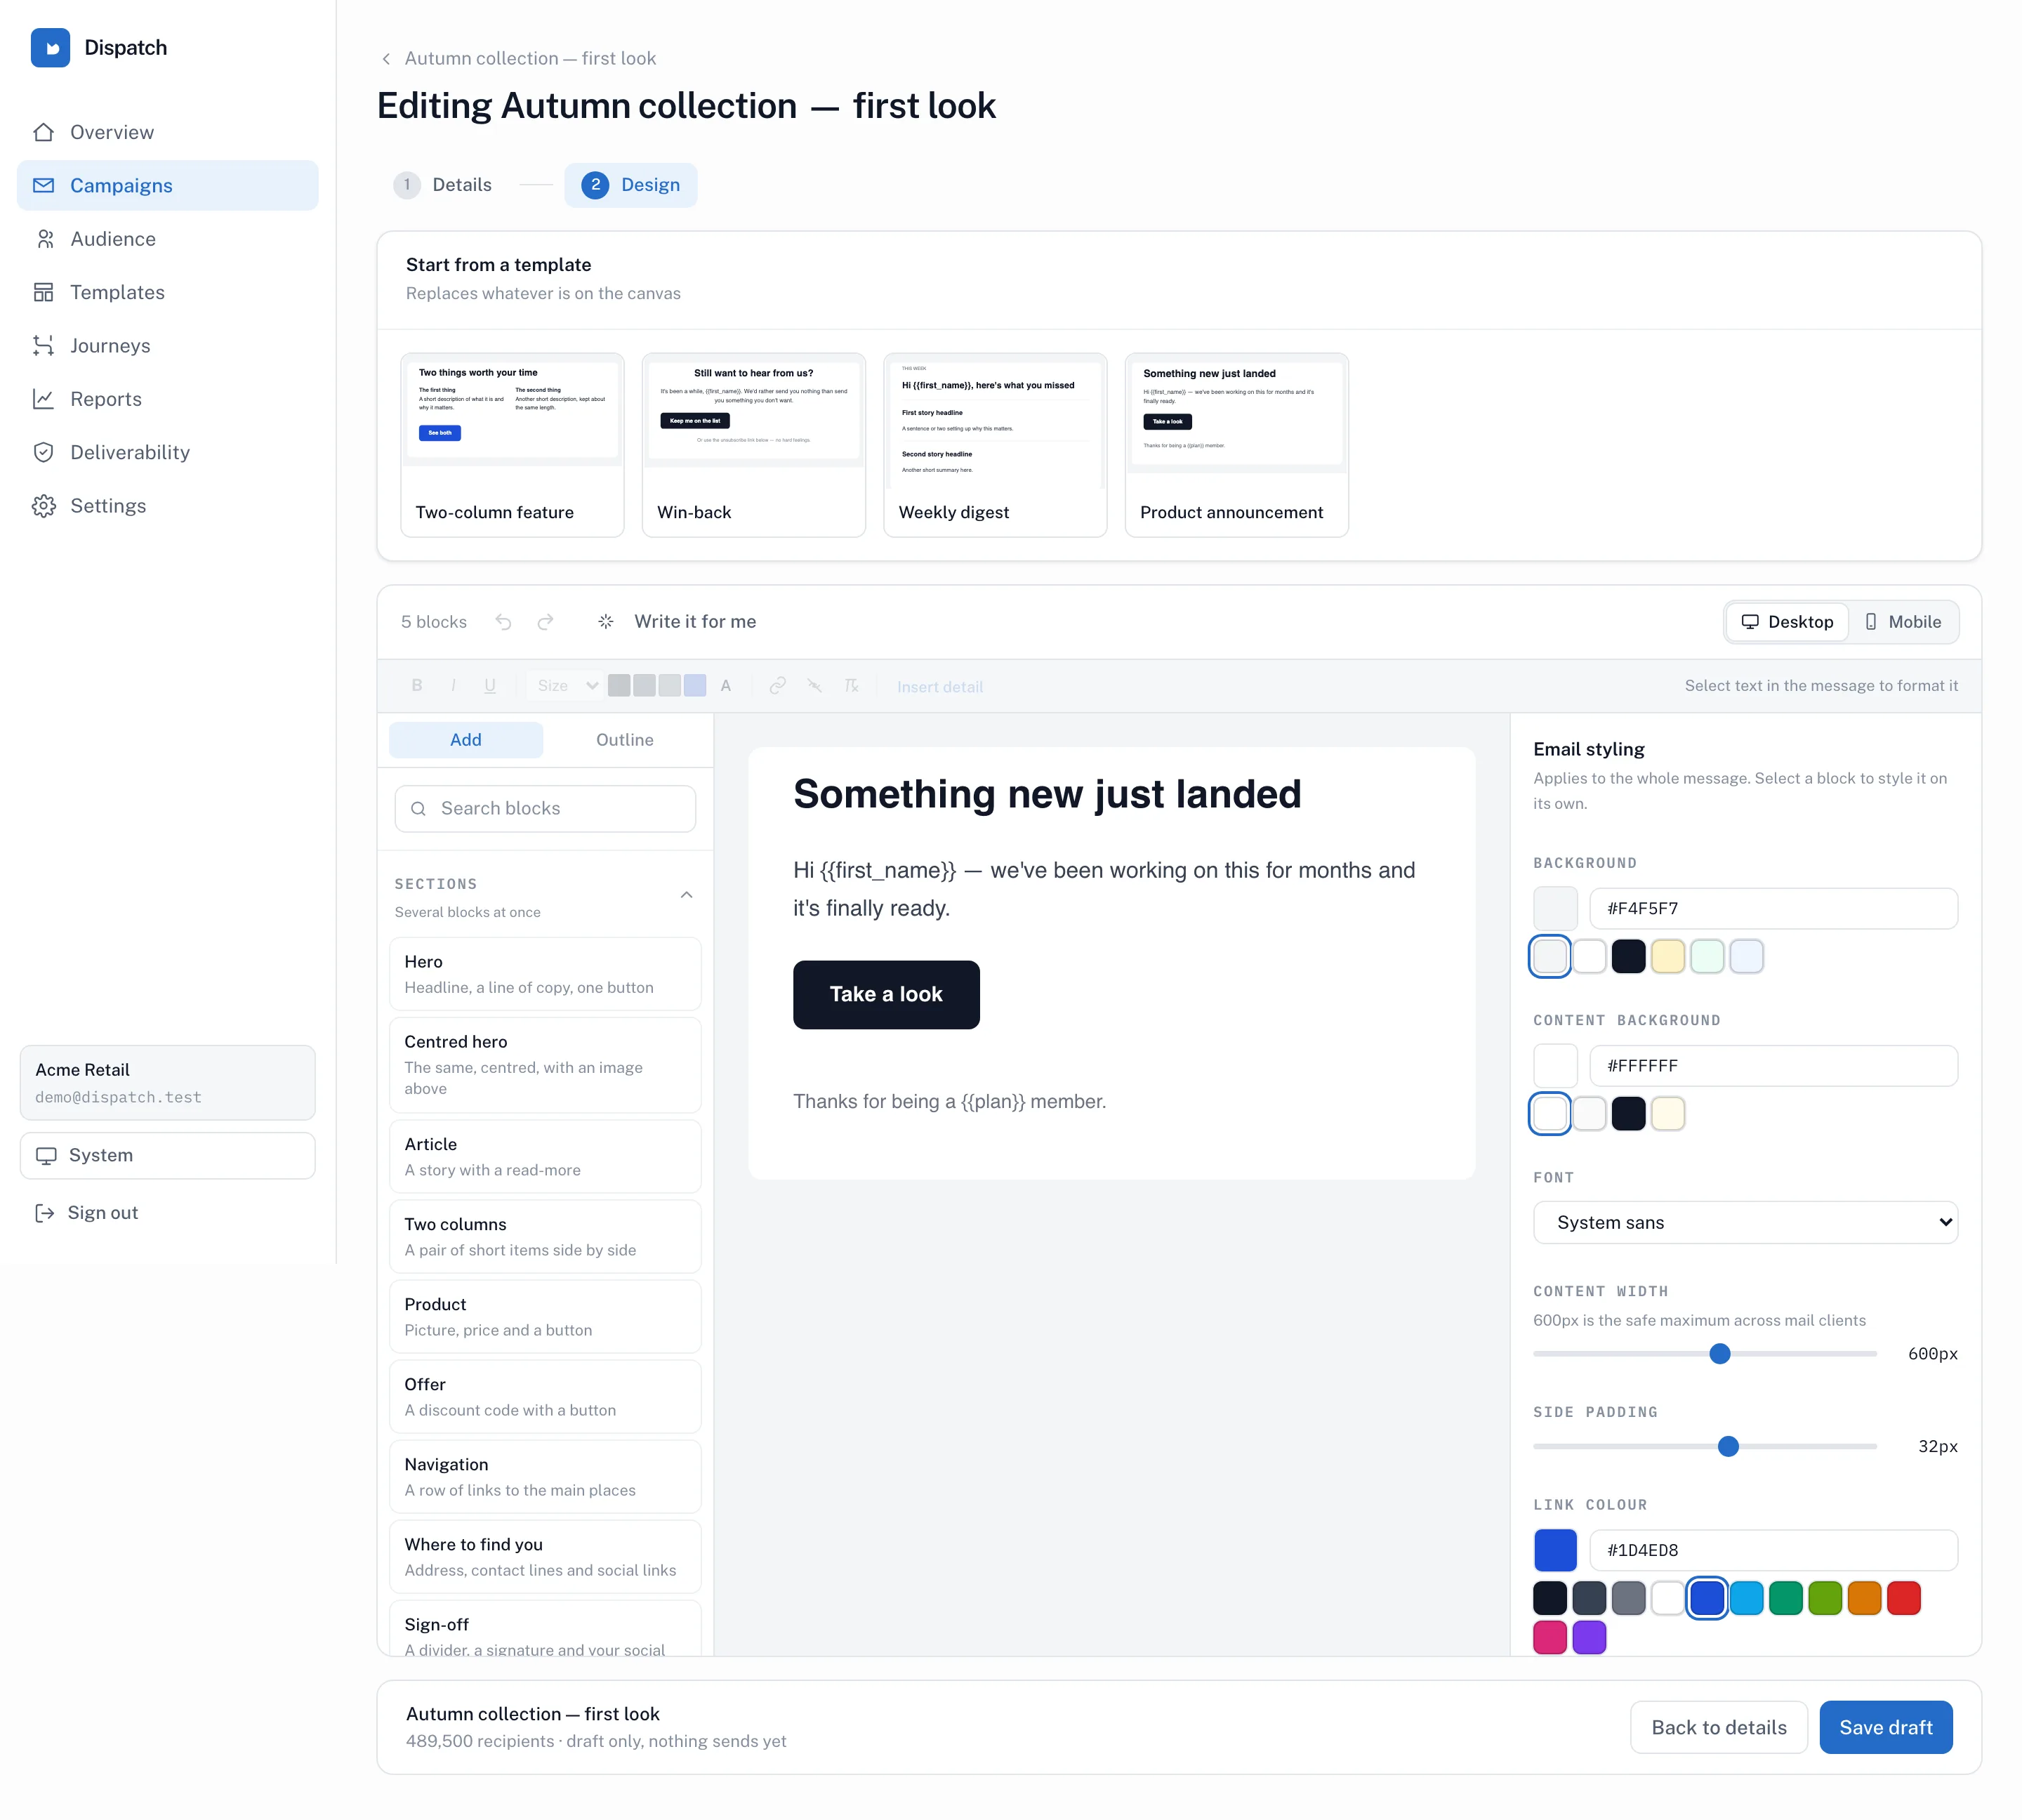This screenshot has height=1820, width=2022.
Task: Open Audience from the sidebar
Action: tap(167, 239)
